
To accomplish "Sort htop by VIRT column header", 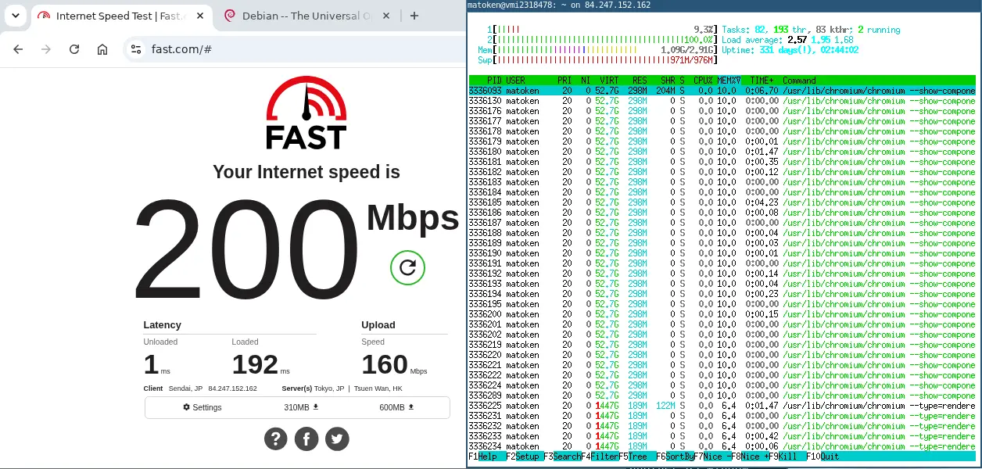I will tap(609, 81).
